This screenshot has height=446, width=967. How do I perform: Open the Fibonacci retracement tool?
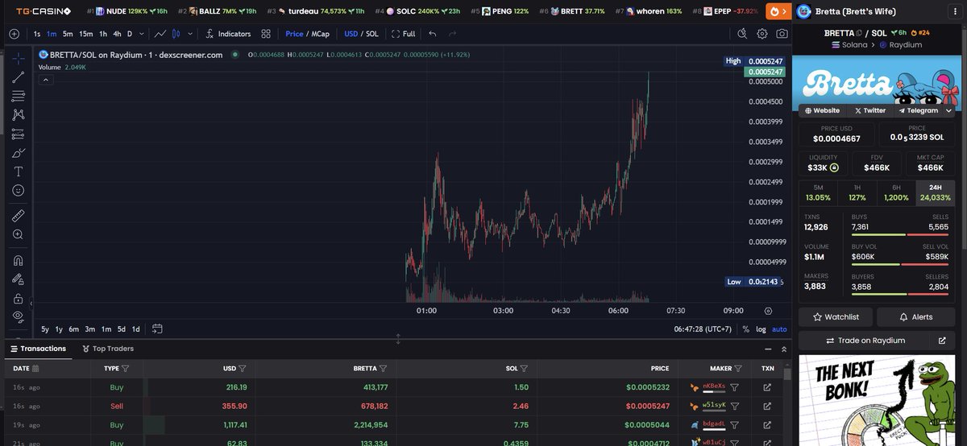tap(18, 97)
